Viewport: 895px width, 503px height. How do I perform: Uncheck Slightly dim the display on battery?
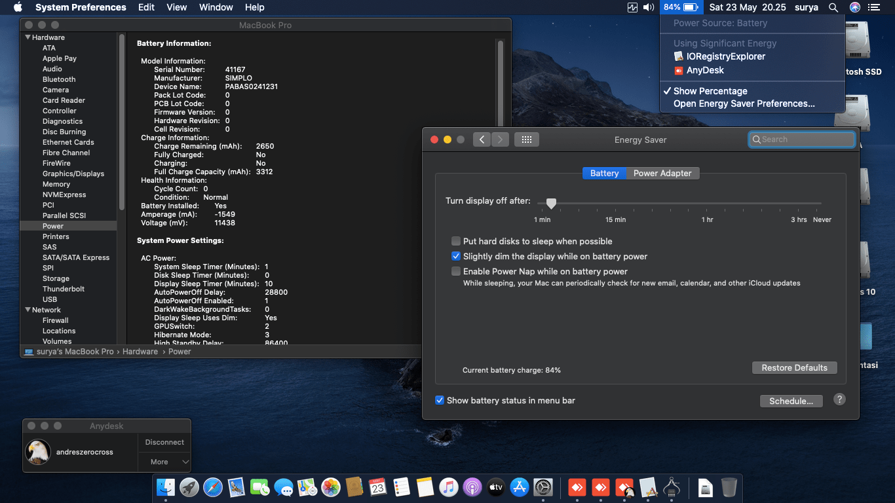[x=456, y=256]
